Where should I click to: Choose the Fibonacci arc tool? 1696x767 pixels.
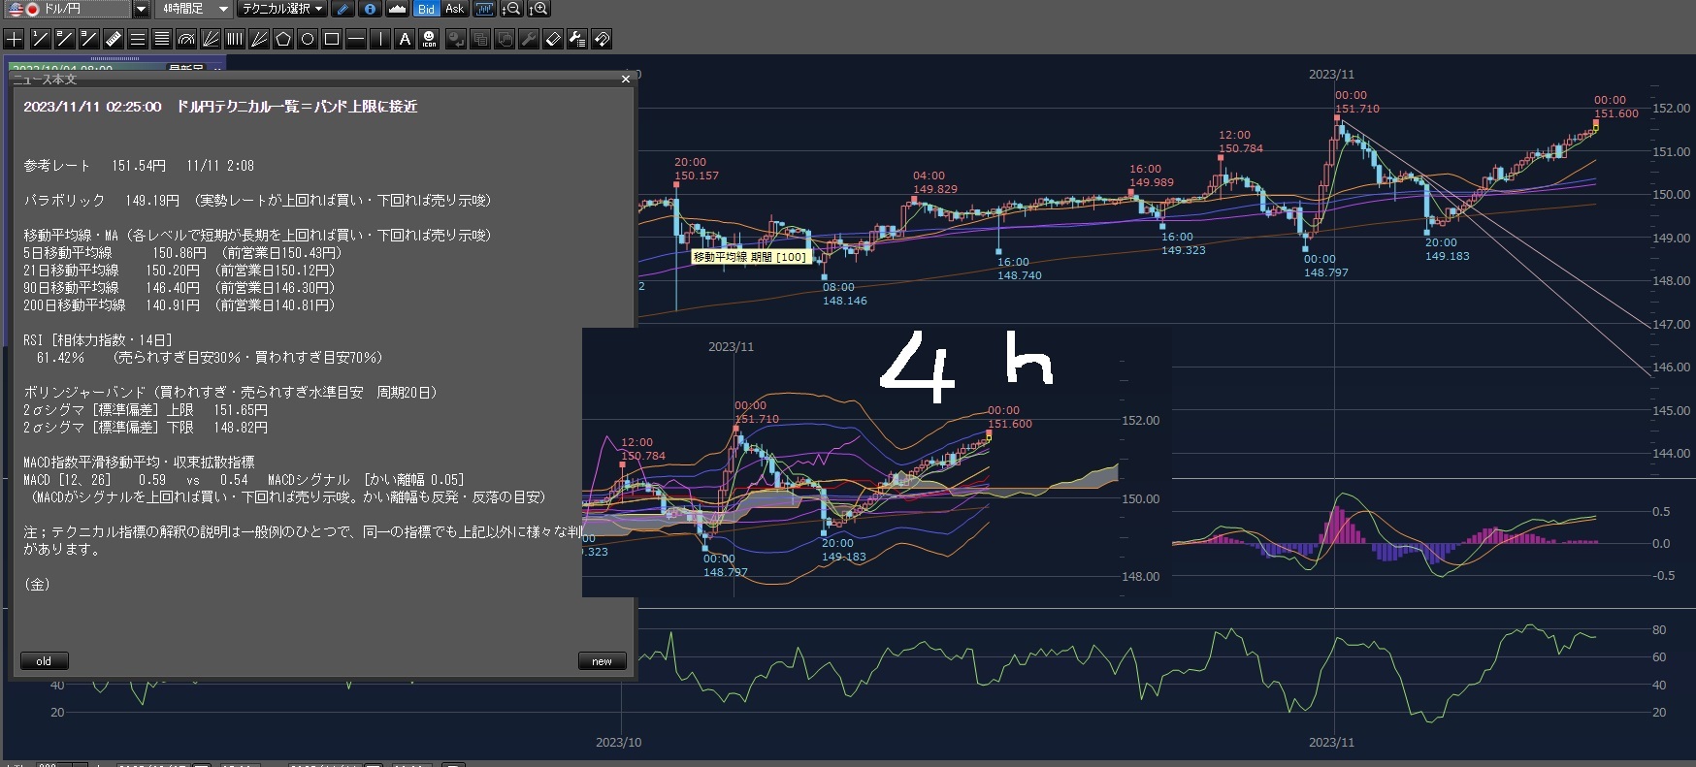pyautogui.click(x=185, y=39)
